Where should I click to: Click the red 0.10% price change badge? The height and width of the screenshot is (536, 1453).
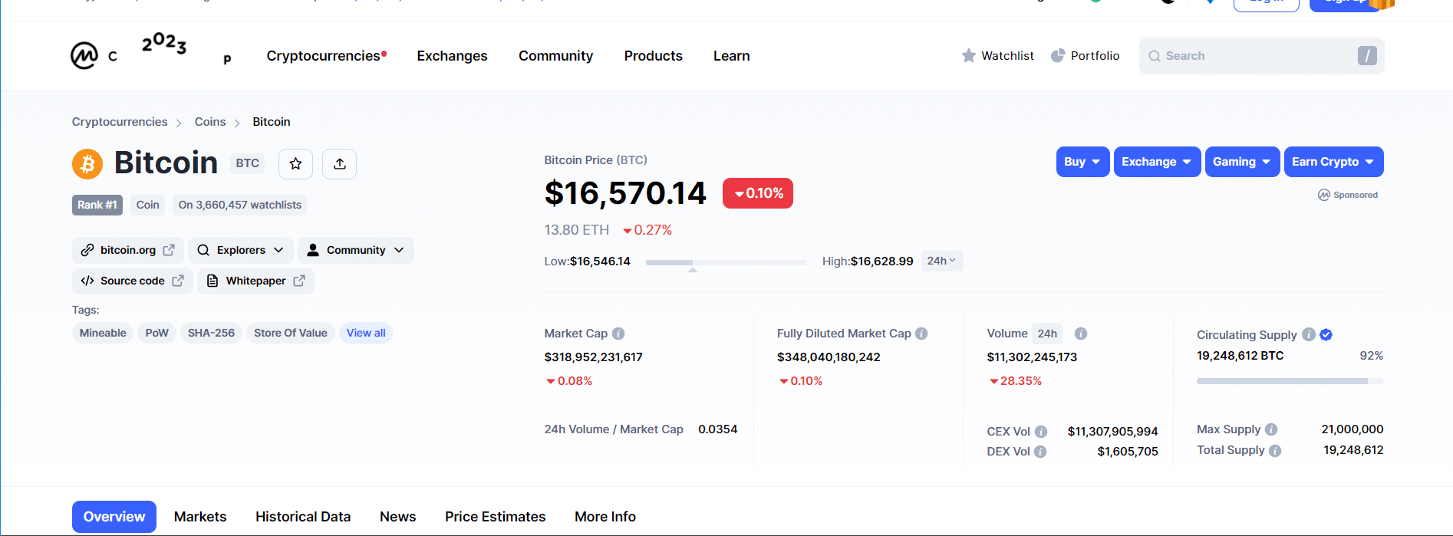pyautogui.click(x=758, y=193)
